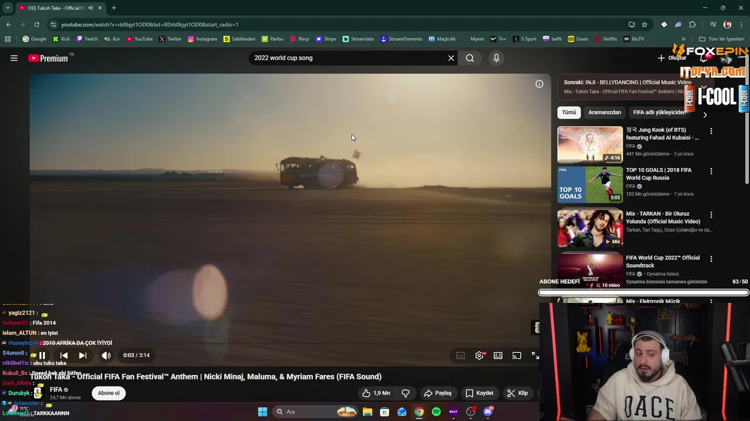750x421 pixels.
Task: Pause the video playback
Action: pyautogui.click(x=42, y=356)
